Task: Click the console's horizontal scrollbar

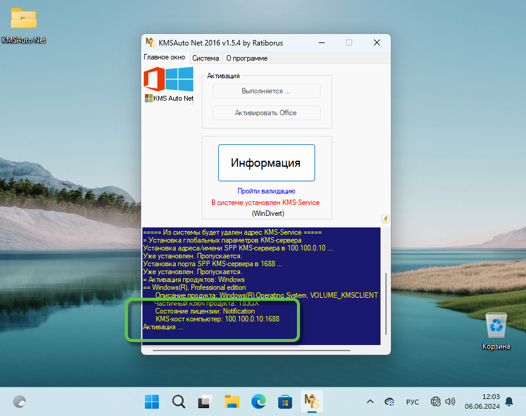Action: point(251,350)
